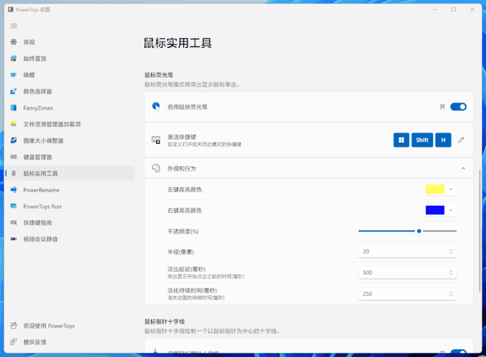The width and height of the screenshot is (486, 357).
Task: Click the 快捷键指南 sidebar icon
Action: pos(14,222)
